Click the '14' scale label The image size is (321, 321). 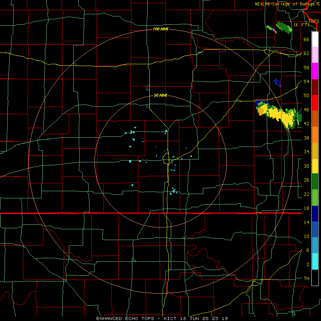306,222
